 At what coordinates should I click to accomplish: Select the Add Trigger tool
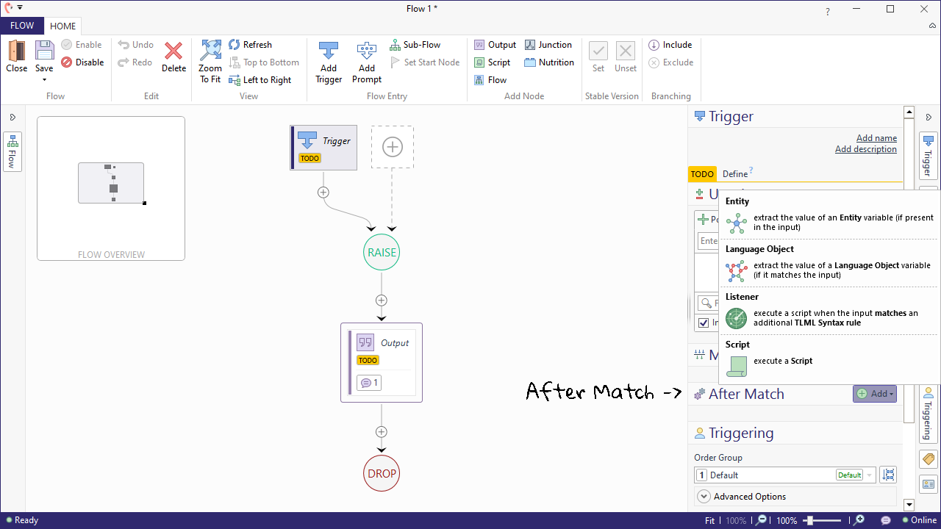329,62
